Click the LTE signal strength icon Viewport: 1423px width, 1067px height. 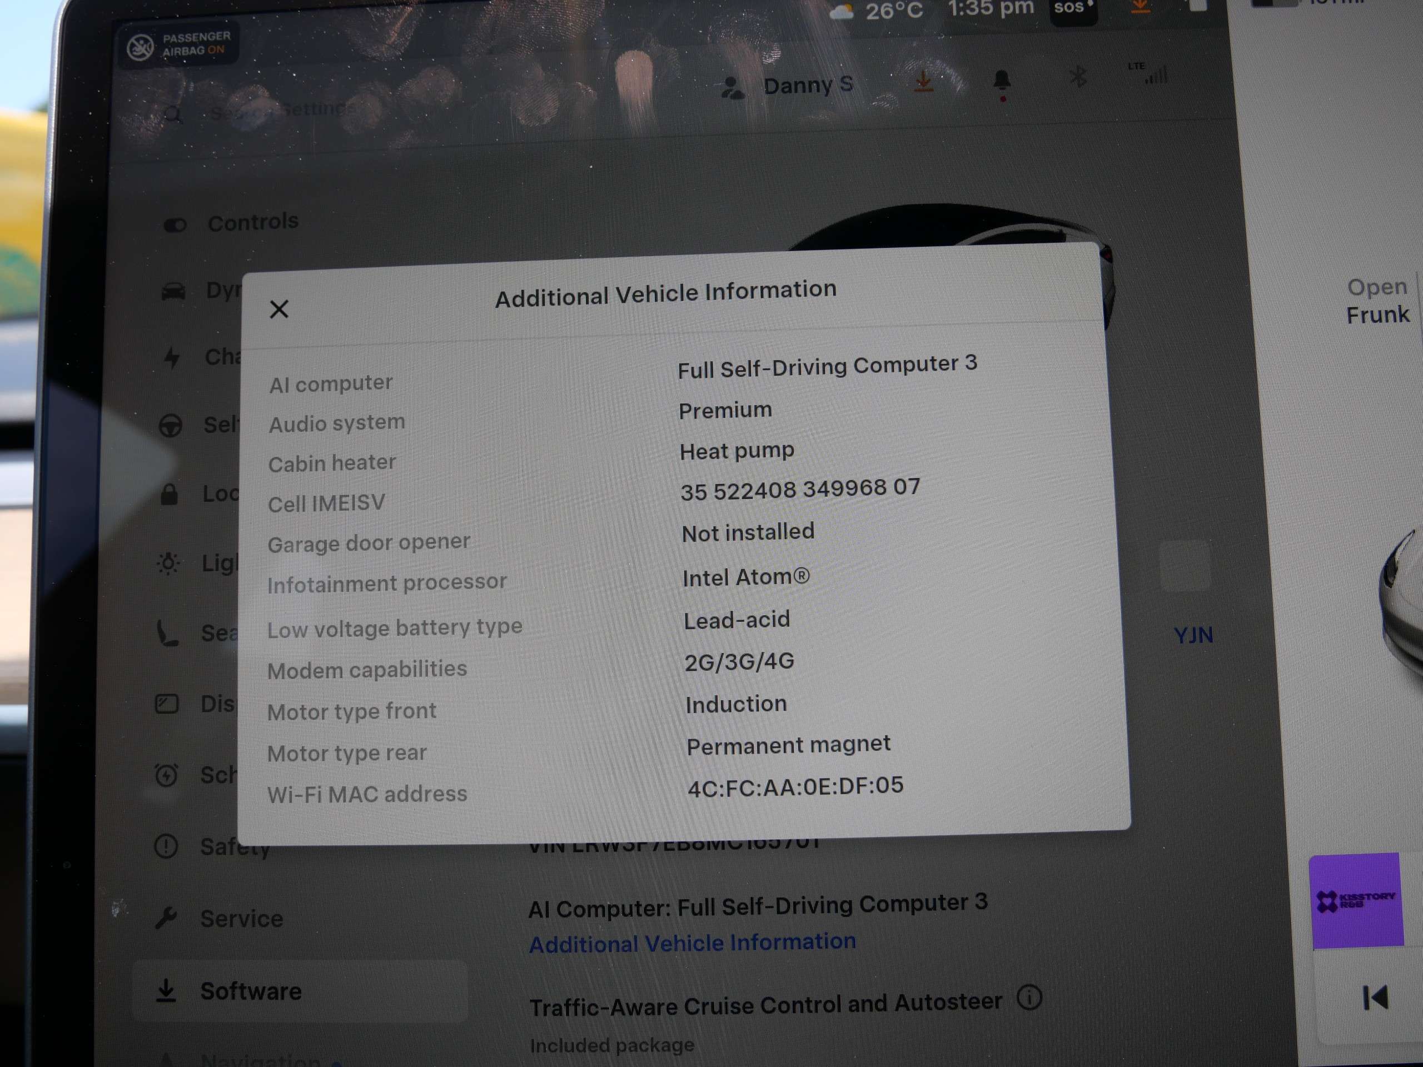[x=1150, y=73]
